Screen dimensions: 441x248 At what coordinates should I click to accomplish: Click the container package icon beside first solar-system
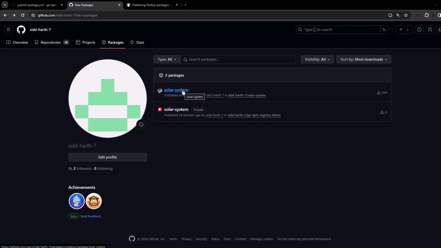(x=160, y=91)
